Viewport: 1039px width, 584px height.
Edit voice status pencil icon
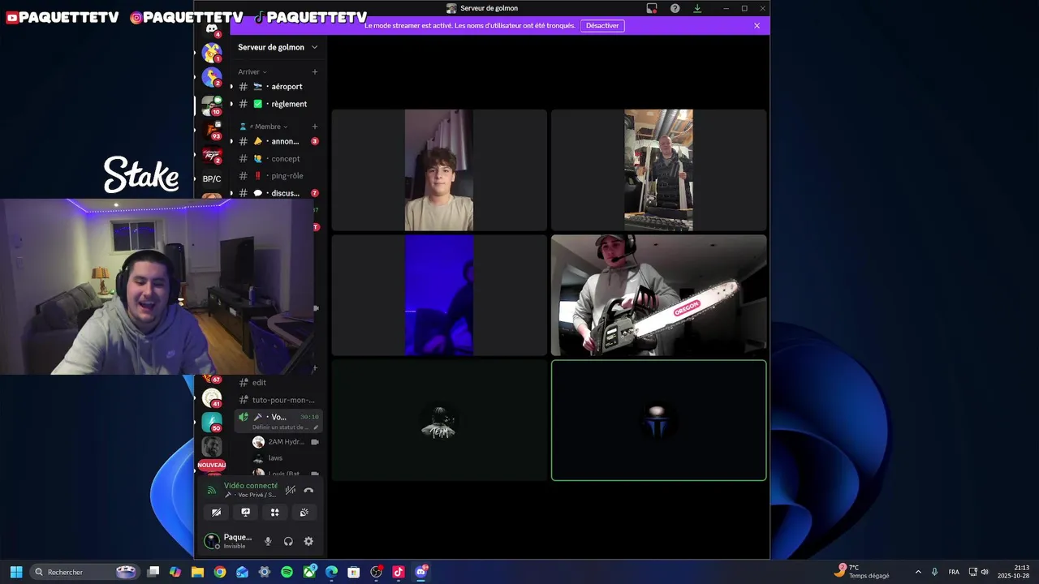click(316, 427)
